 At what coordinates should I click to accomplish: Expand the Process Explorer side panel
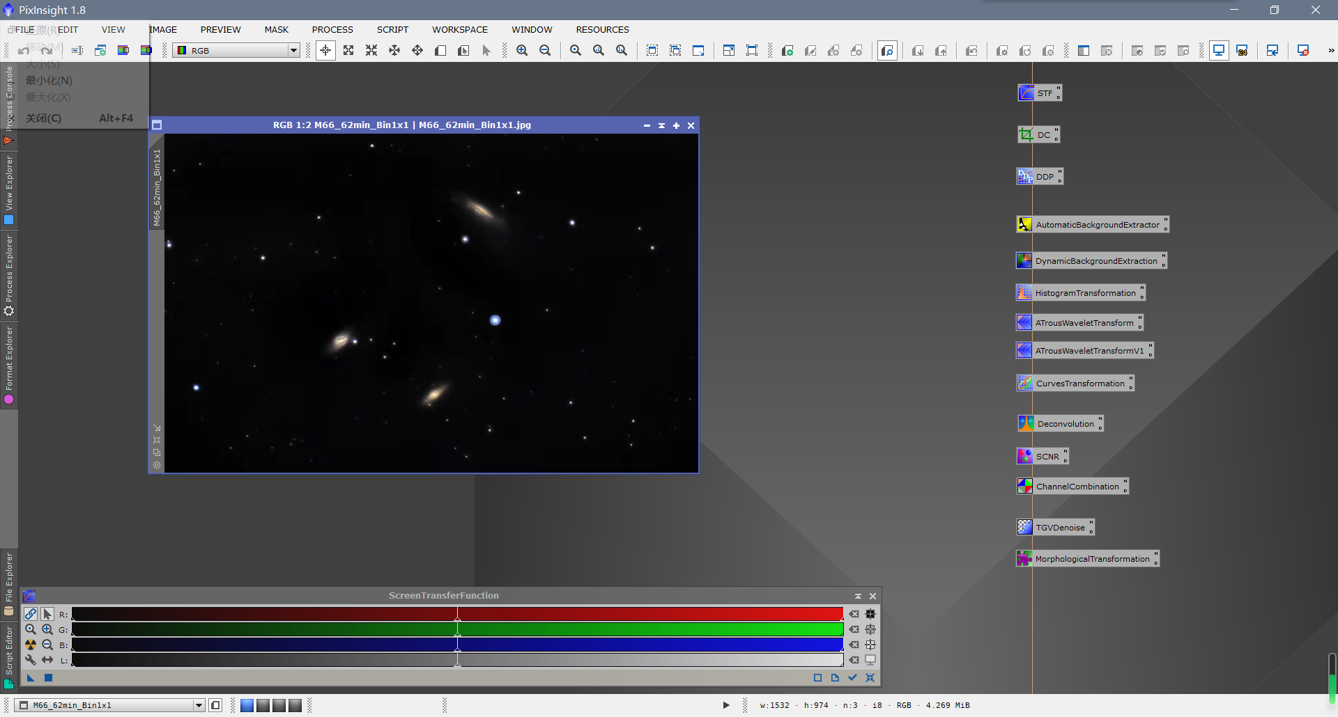click(x=8, y=275)
